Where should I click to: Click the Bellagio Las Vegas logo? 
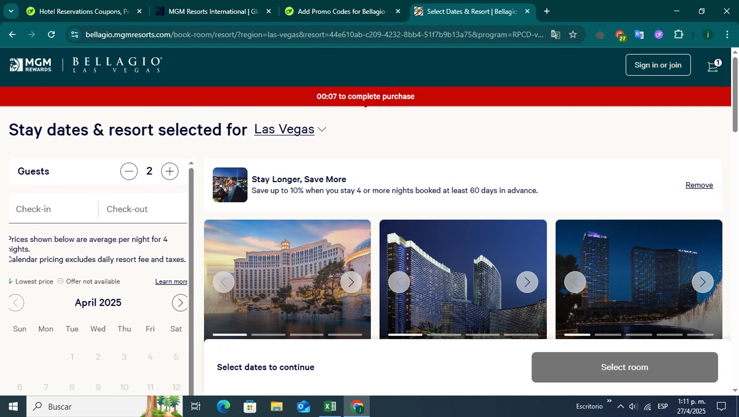coord(117,65)
